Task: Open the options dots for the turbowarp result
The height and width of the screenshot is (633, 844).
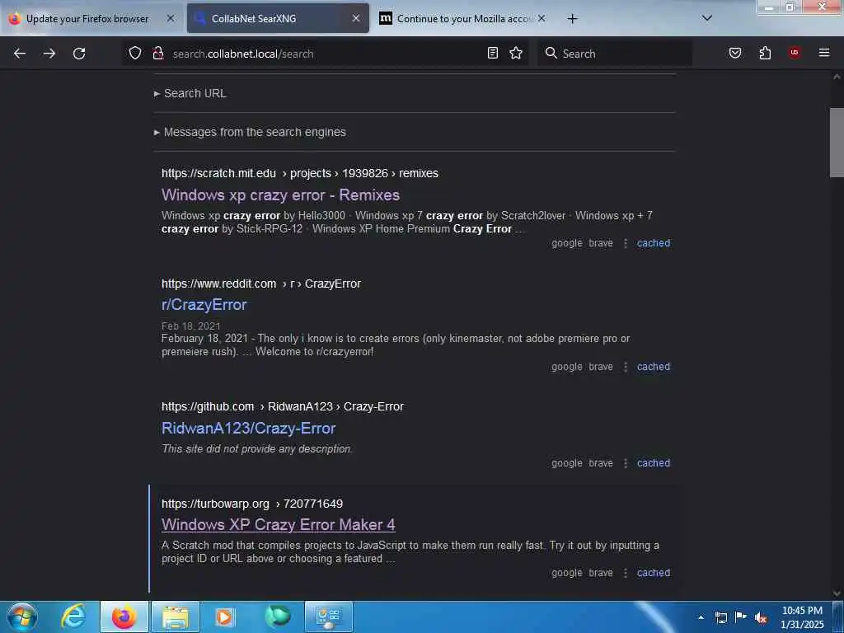Action: (x=625, y=573)
